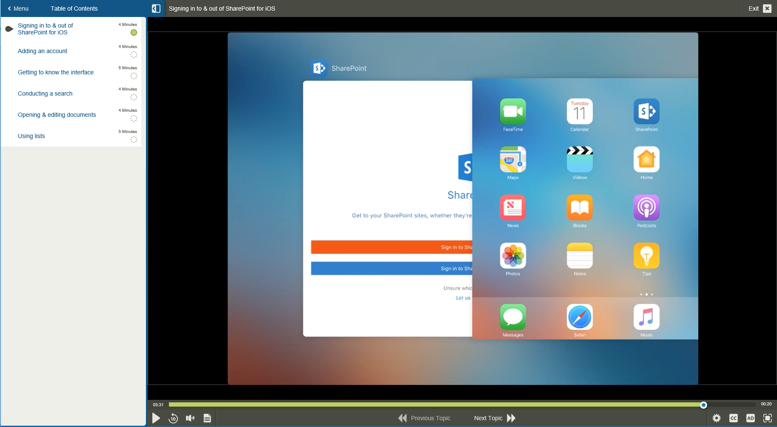Screen dimensions: 777x427
Task: Enable audio description with the AD button
Action: pos(751,418)
